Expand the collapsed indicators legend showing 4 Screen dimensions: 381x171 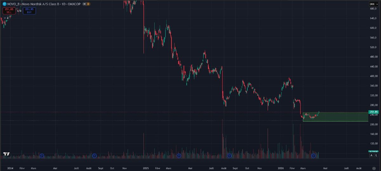click(6, 18)
